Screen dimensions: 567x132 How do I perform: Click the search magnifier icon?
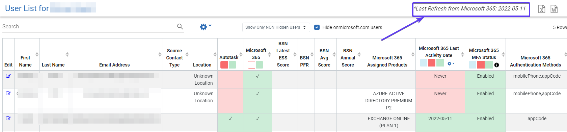click(180, 26)
